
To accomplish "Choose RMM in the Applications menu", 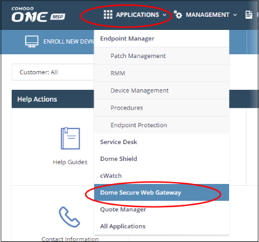I will coord(162,73).
